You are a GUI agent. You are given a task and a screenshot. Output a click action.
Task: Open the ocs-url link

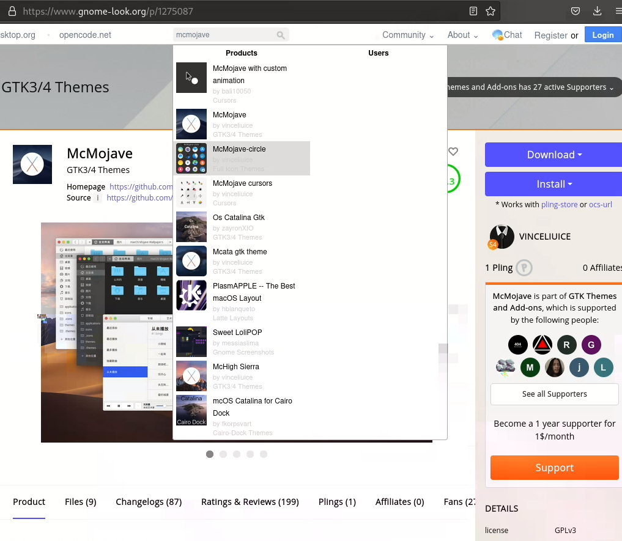(600, 205)
